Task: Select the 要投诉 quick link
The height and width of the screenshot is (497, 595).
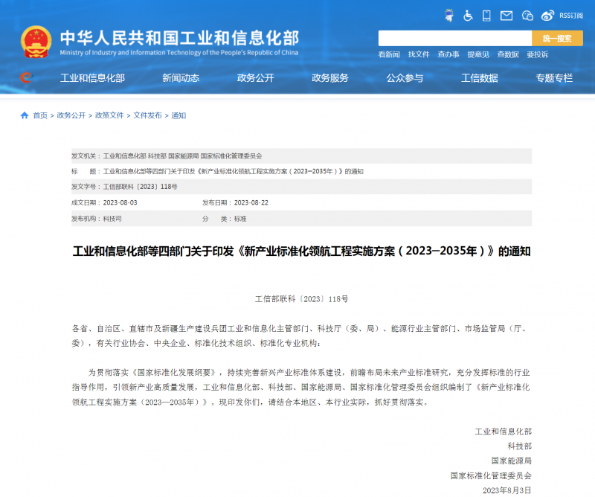Action: [537, 54]
